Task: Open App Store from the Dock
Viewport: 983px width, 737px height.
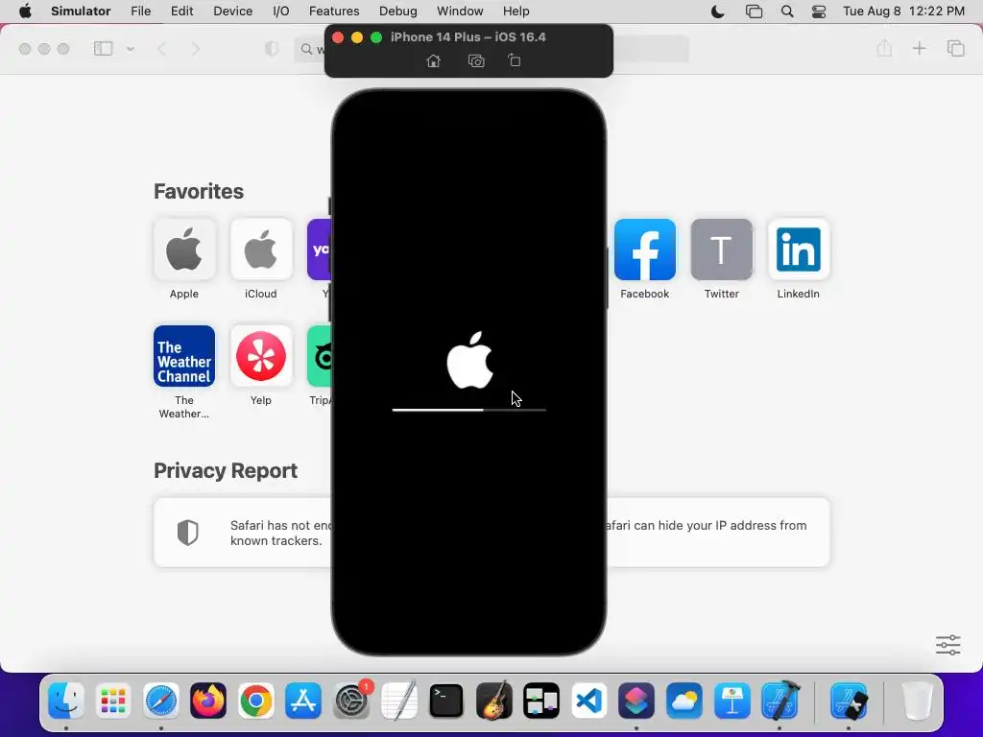Action: point(303,700)
